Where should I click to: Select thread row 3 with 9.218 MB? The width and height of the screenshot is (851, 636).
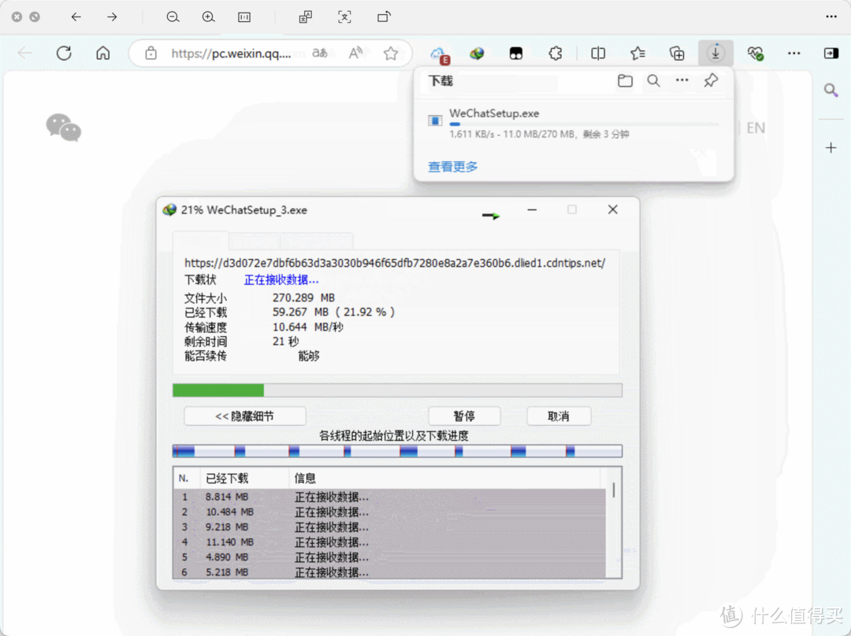coord(389,527)
